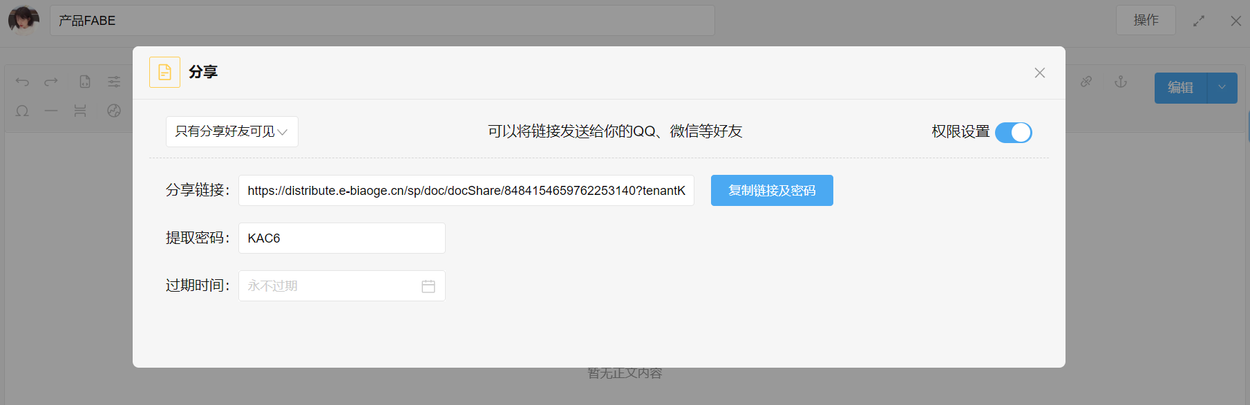Insert a horizontal line from the toolbar

(51, 111)
